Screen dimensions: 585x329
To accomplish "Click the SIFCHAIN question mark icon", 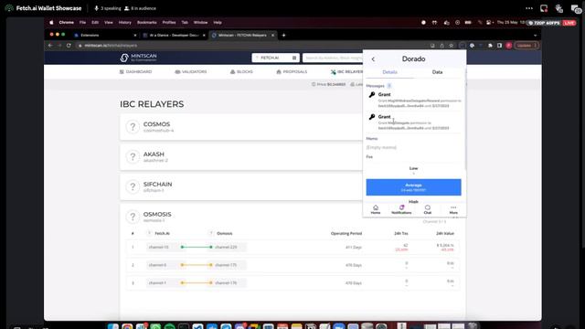I will click(133, 186).
